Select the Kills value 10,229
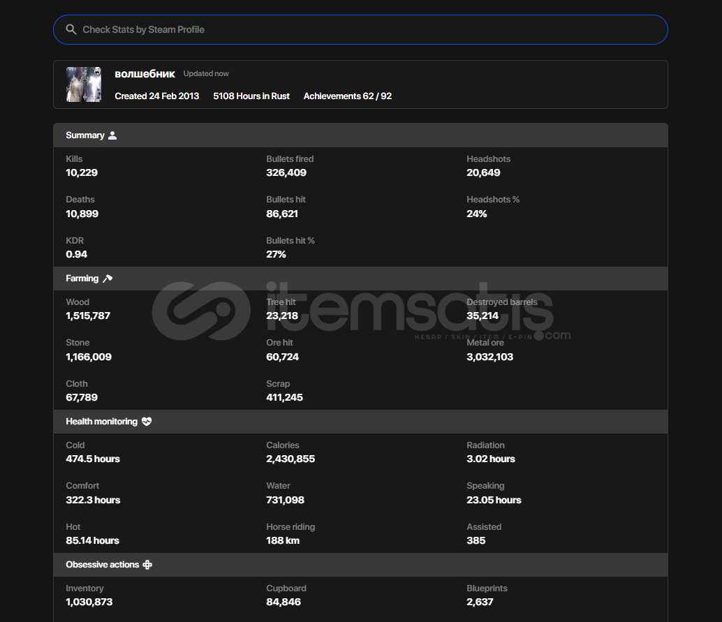 (82, 172)
